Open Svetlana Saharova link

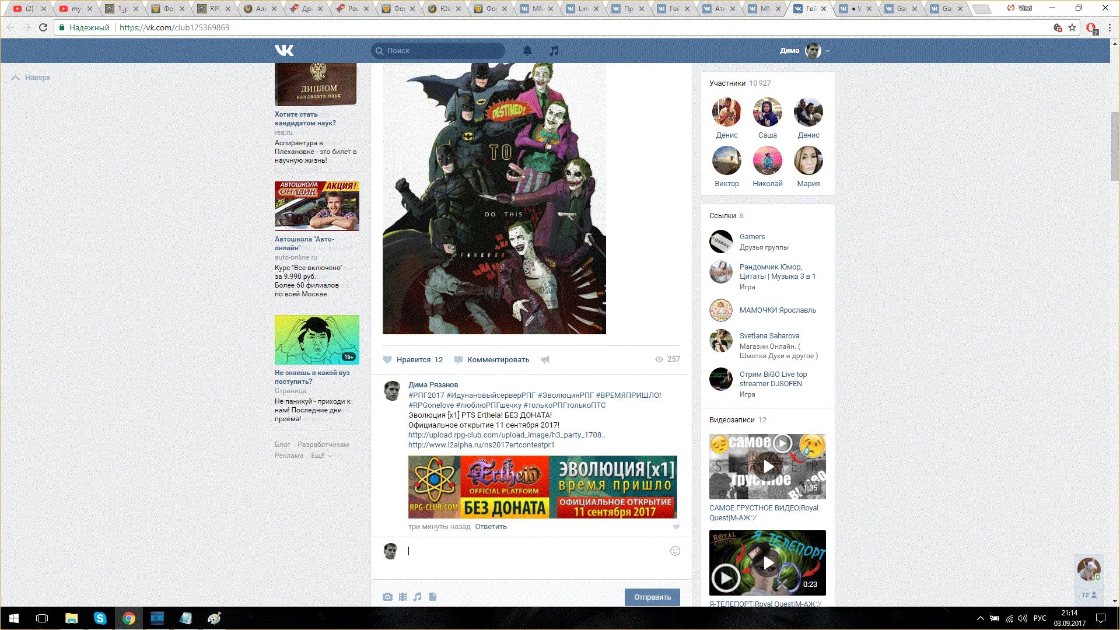tap(769, 336)
